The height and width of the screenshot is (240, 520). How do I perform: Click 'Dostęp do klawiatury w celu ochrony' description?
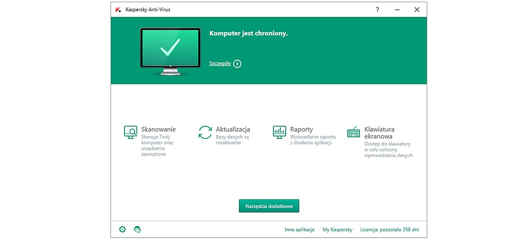[388, 150]
